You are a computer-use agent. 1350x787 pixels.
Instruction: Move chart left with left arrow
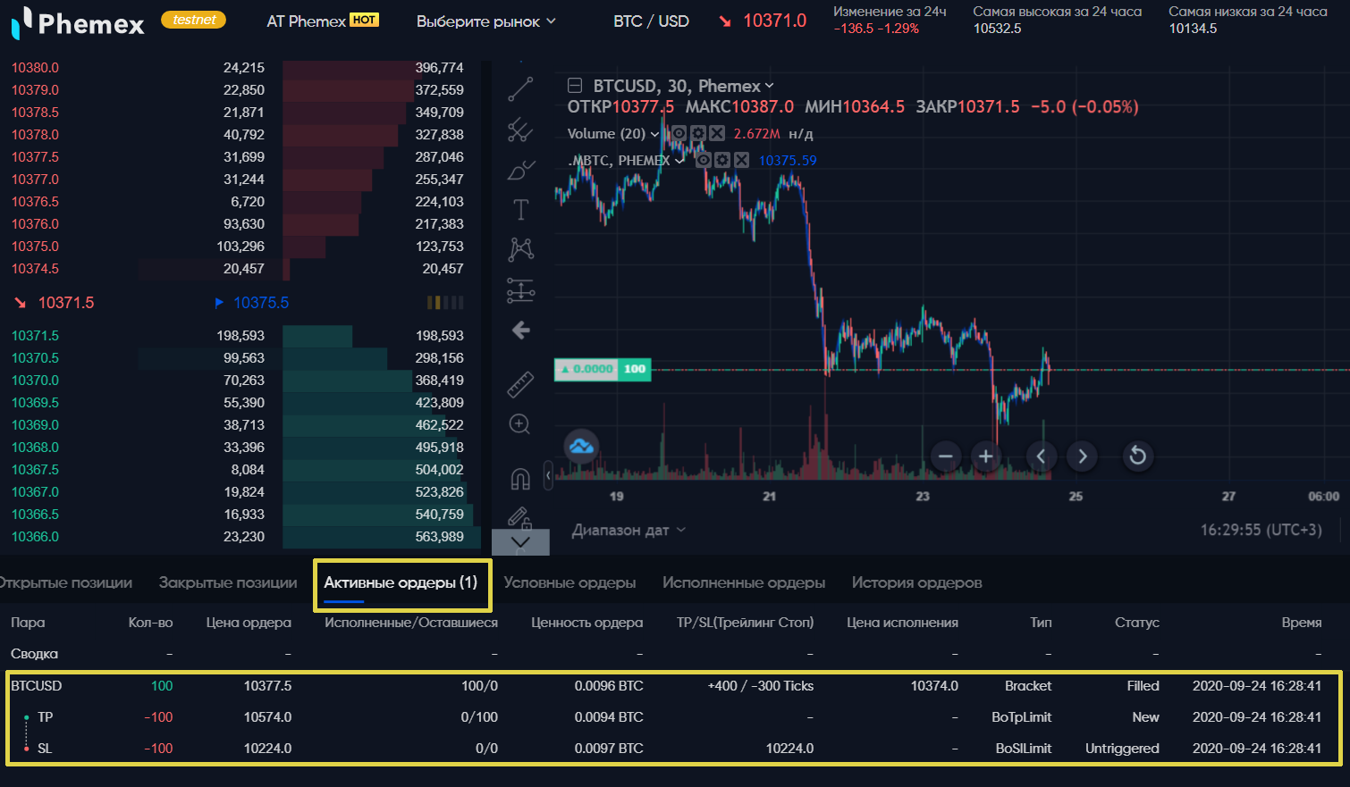1041,456
